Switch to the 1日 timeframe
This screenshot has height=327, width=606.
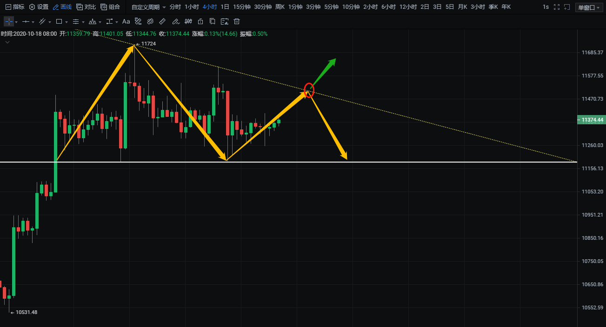tap(225, 7)
